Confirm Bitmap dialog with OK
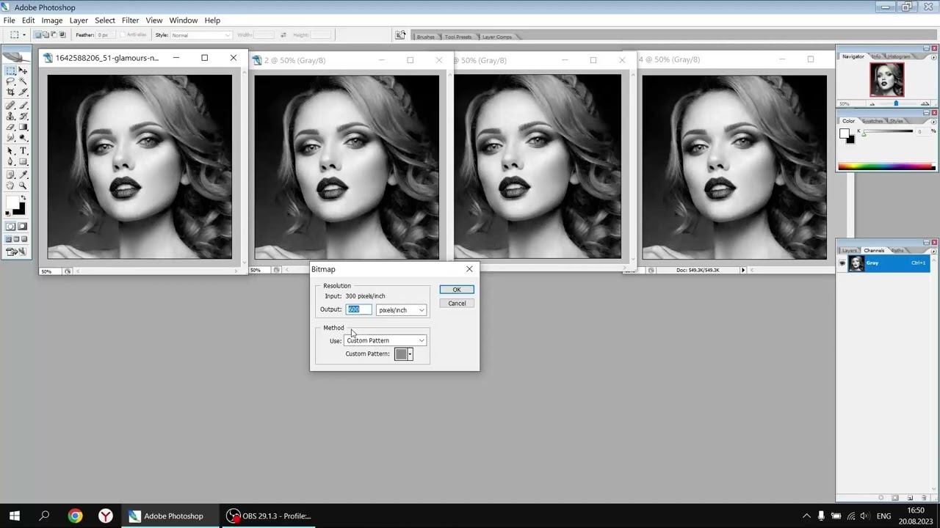The width and height of the screenshot is (940, 528). (457, 290)
